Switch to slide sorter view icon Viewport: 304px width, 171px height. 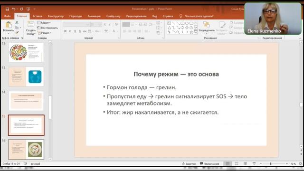coord(237,164)
